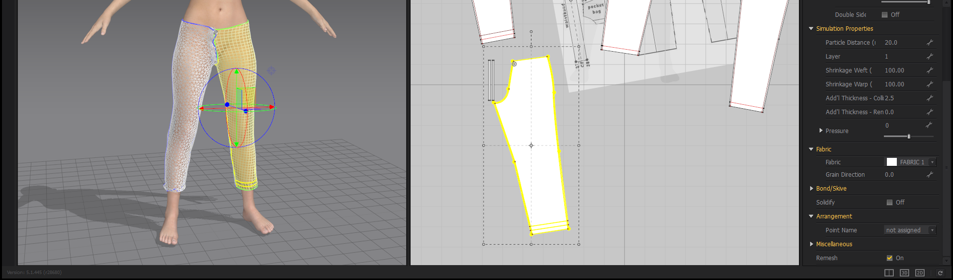The image size is (953, 280).
Task: Open the FABRIC 1 dropdown
Action: point(932,162)
